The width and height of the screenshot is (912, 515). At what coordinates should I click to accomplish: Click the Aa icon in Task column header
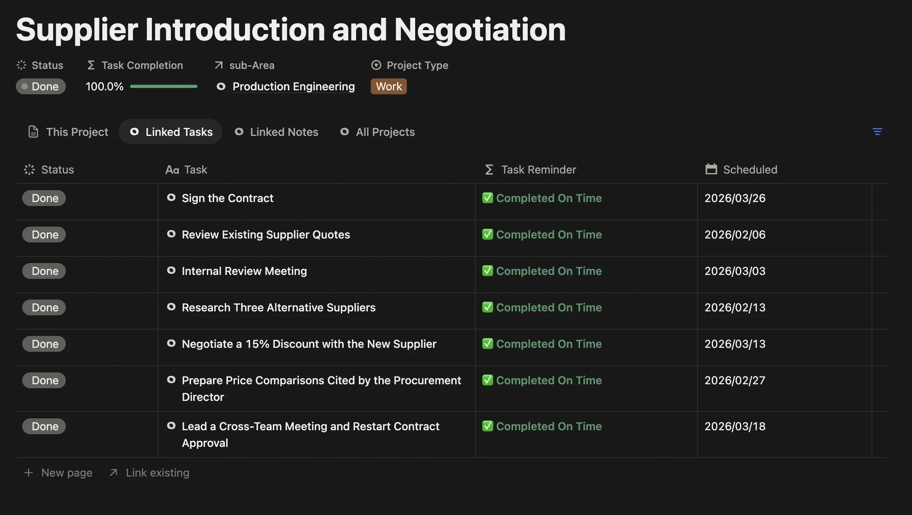(x=172, y=170)
